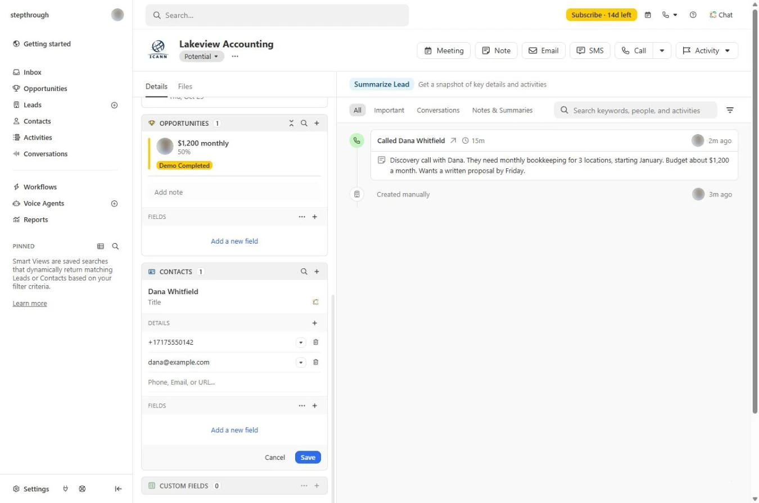Save the contact changes

coord(308,457)
